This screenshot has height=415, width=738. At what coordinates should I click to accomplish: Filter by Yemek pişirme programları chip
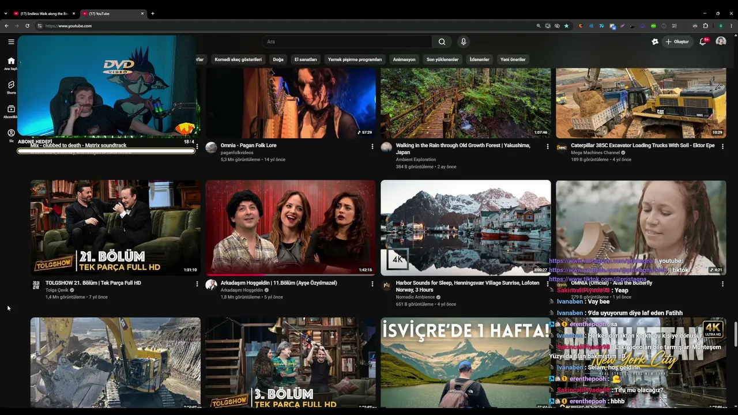point(355,59)
